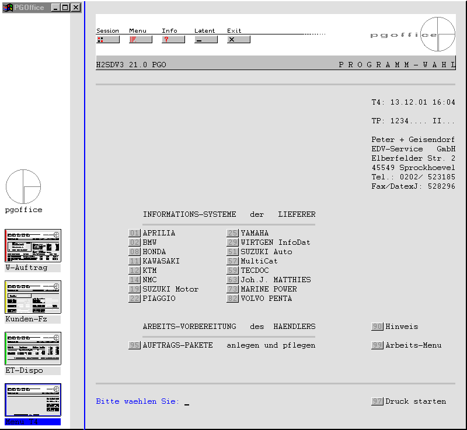Image resolution: width=467 pixels, height=430 pixels.
Task: Click the Session toolbar icon button
Action: pos(107,40)
